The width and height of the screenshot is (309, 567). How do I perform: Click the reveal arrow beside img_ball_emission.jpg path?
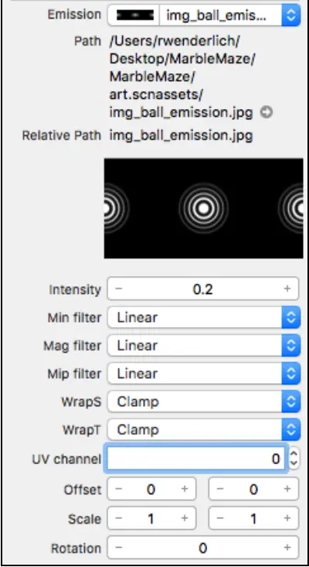click(x=267, y=113)
